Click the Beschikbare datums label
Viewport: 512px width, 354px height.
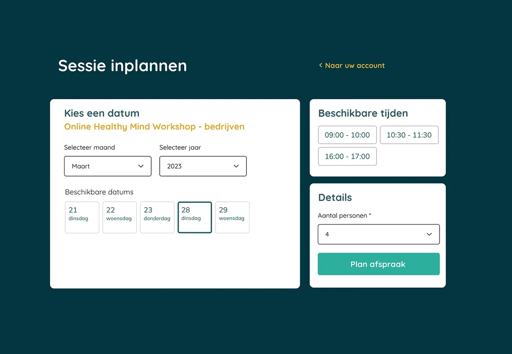tap(99, 192)
